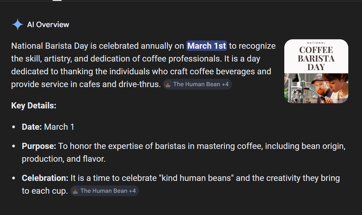
Task: Open the National Coffee Barista Day thumbnail
Action: pyautogui.click(x=316, y=71)
